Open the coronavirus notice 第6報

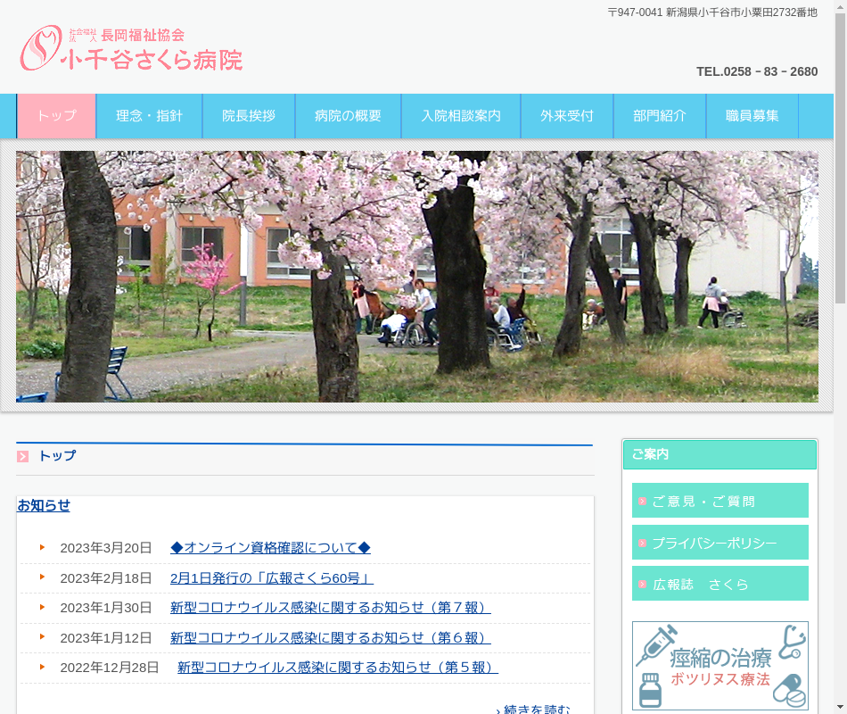pyautogui.click(x=330, y=638)
